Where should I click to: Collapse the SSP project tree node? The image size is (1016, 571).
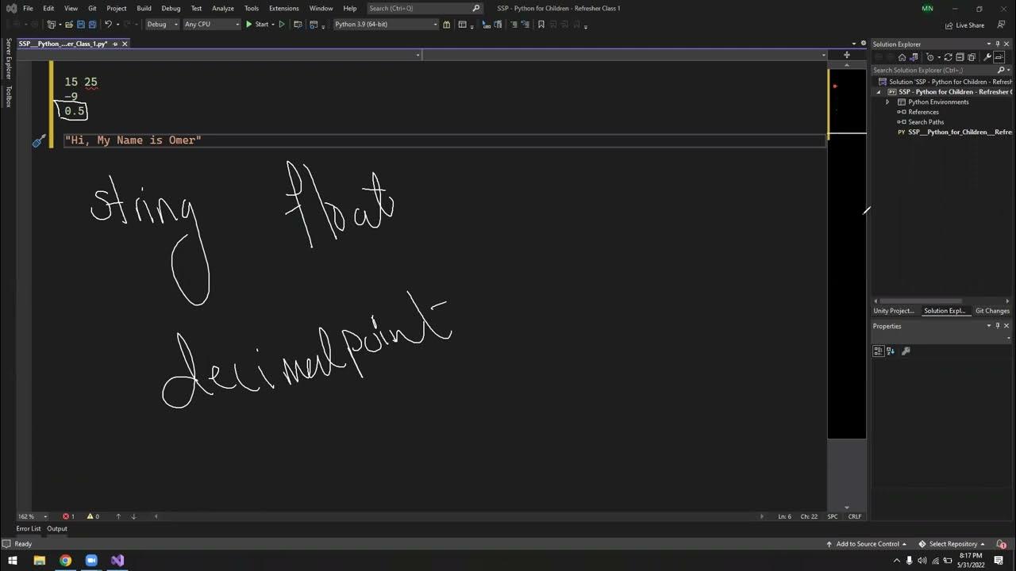[879, 92]
